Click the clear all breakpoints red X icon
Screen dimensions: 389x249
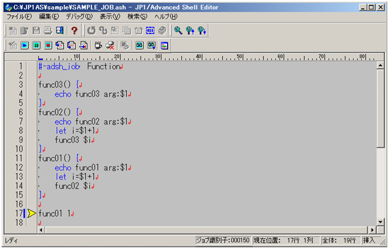[110, 45]
